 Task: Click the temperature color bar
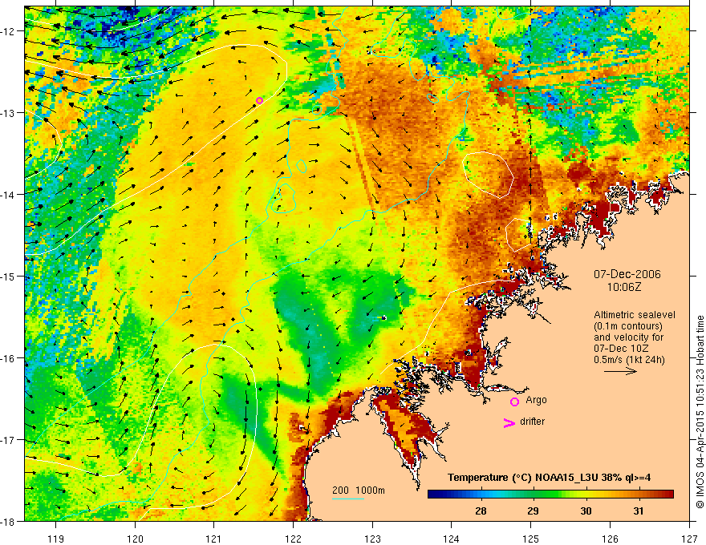tap(550, 495)
